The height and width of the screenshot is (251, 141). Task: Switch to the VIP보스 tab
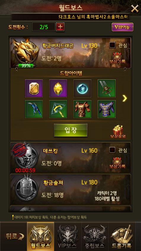(68, 237)
